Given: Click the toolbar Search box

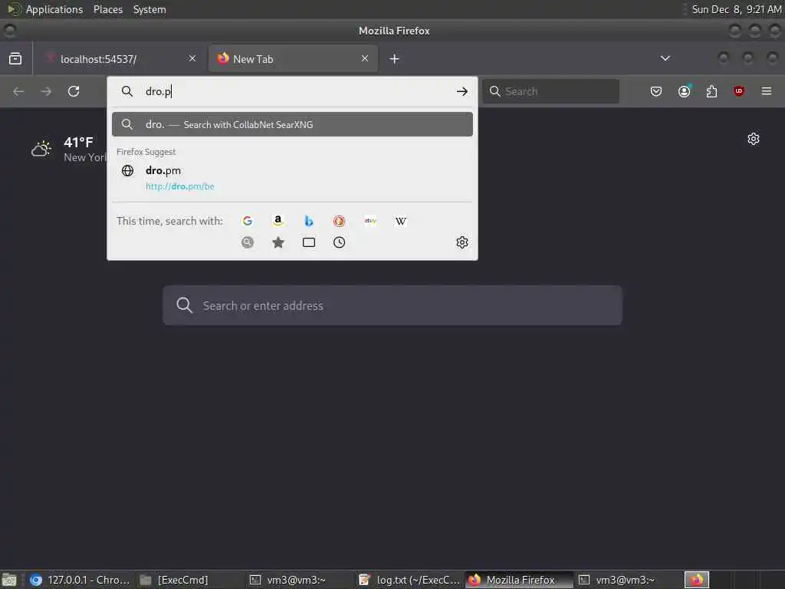Looking at the screenshot, I should coord(550,91).
